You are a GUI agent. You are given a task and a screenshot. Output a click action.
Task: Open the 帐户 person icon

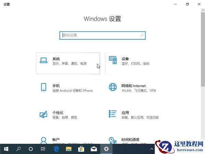(43, 141)
